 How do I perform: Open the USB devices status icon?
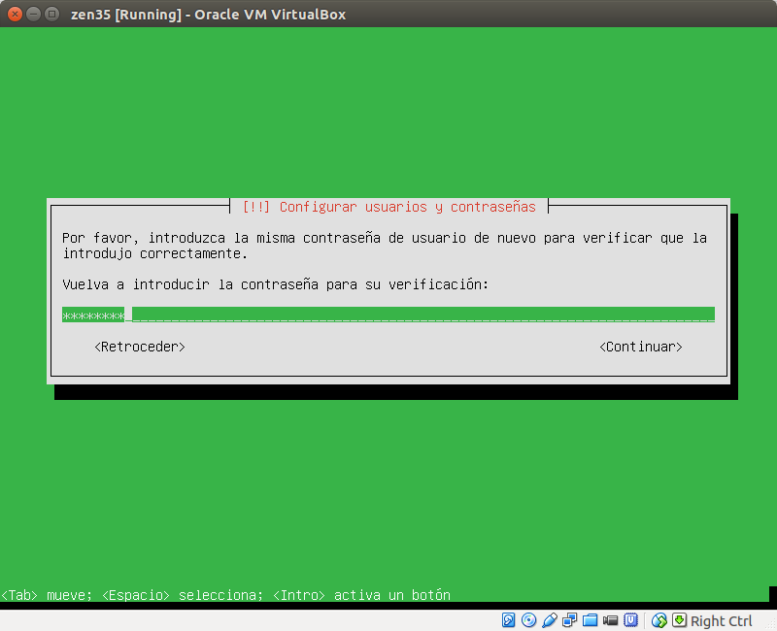549,620
